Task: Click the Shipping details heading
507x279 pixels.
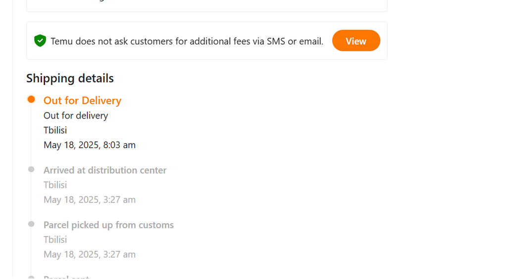Action: pyautogui.click(x=70, y=79)
